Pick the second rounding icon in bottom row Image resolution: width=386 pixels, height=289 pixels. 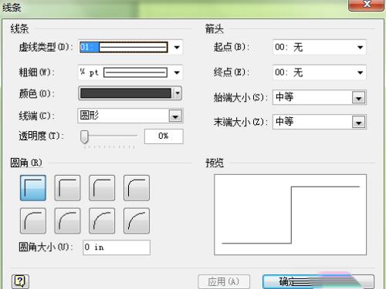[67, 220]
